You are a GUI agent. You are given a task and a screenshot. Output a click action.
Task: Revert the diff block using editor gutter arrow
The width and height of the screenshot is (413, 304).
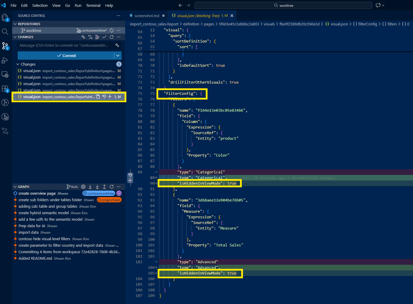click(x=130, y=175)
